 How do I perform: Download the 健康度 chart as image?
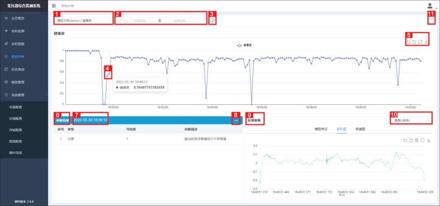pyautogui.click(x=426, y=42)
